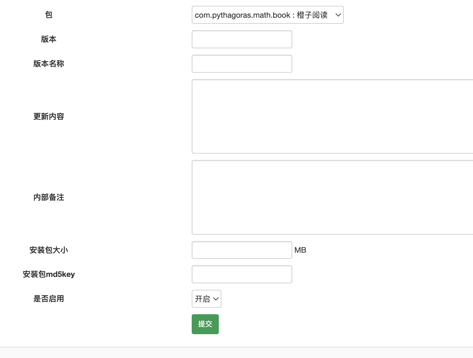The height and width of the screenshot is (358, 473).
Task: Click the 安装包md5key field label
Action: point(49,274)
